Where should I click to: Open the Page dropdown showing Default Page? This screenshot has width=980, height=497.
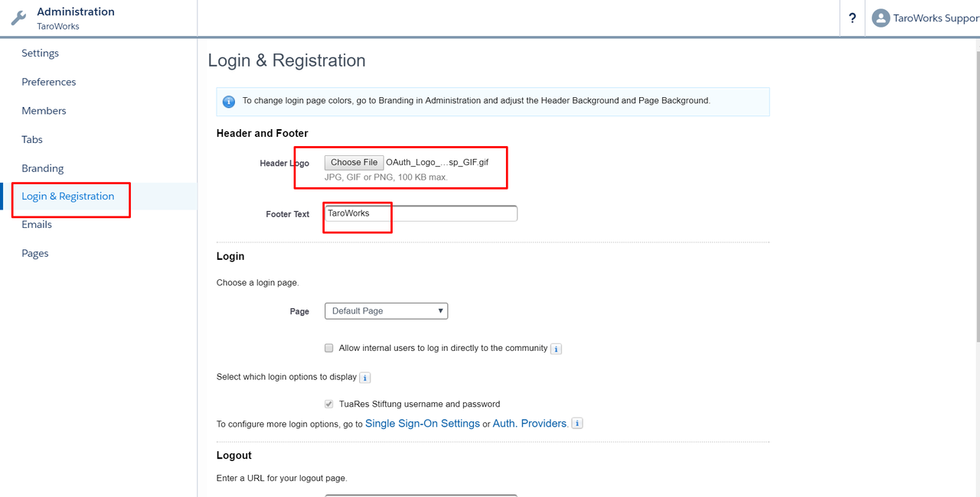[387, 311]
